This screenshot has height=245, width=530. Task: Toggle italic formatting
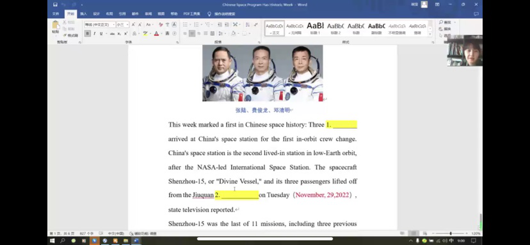(94, 34)
